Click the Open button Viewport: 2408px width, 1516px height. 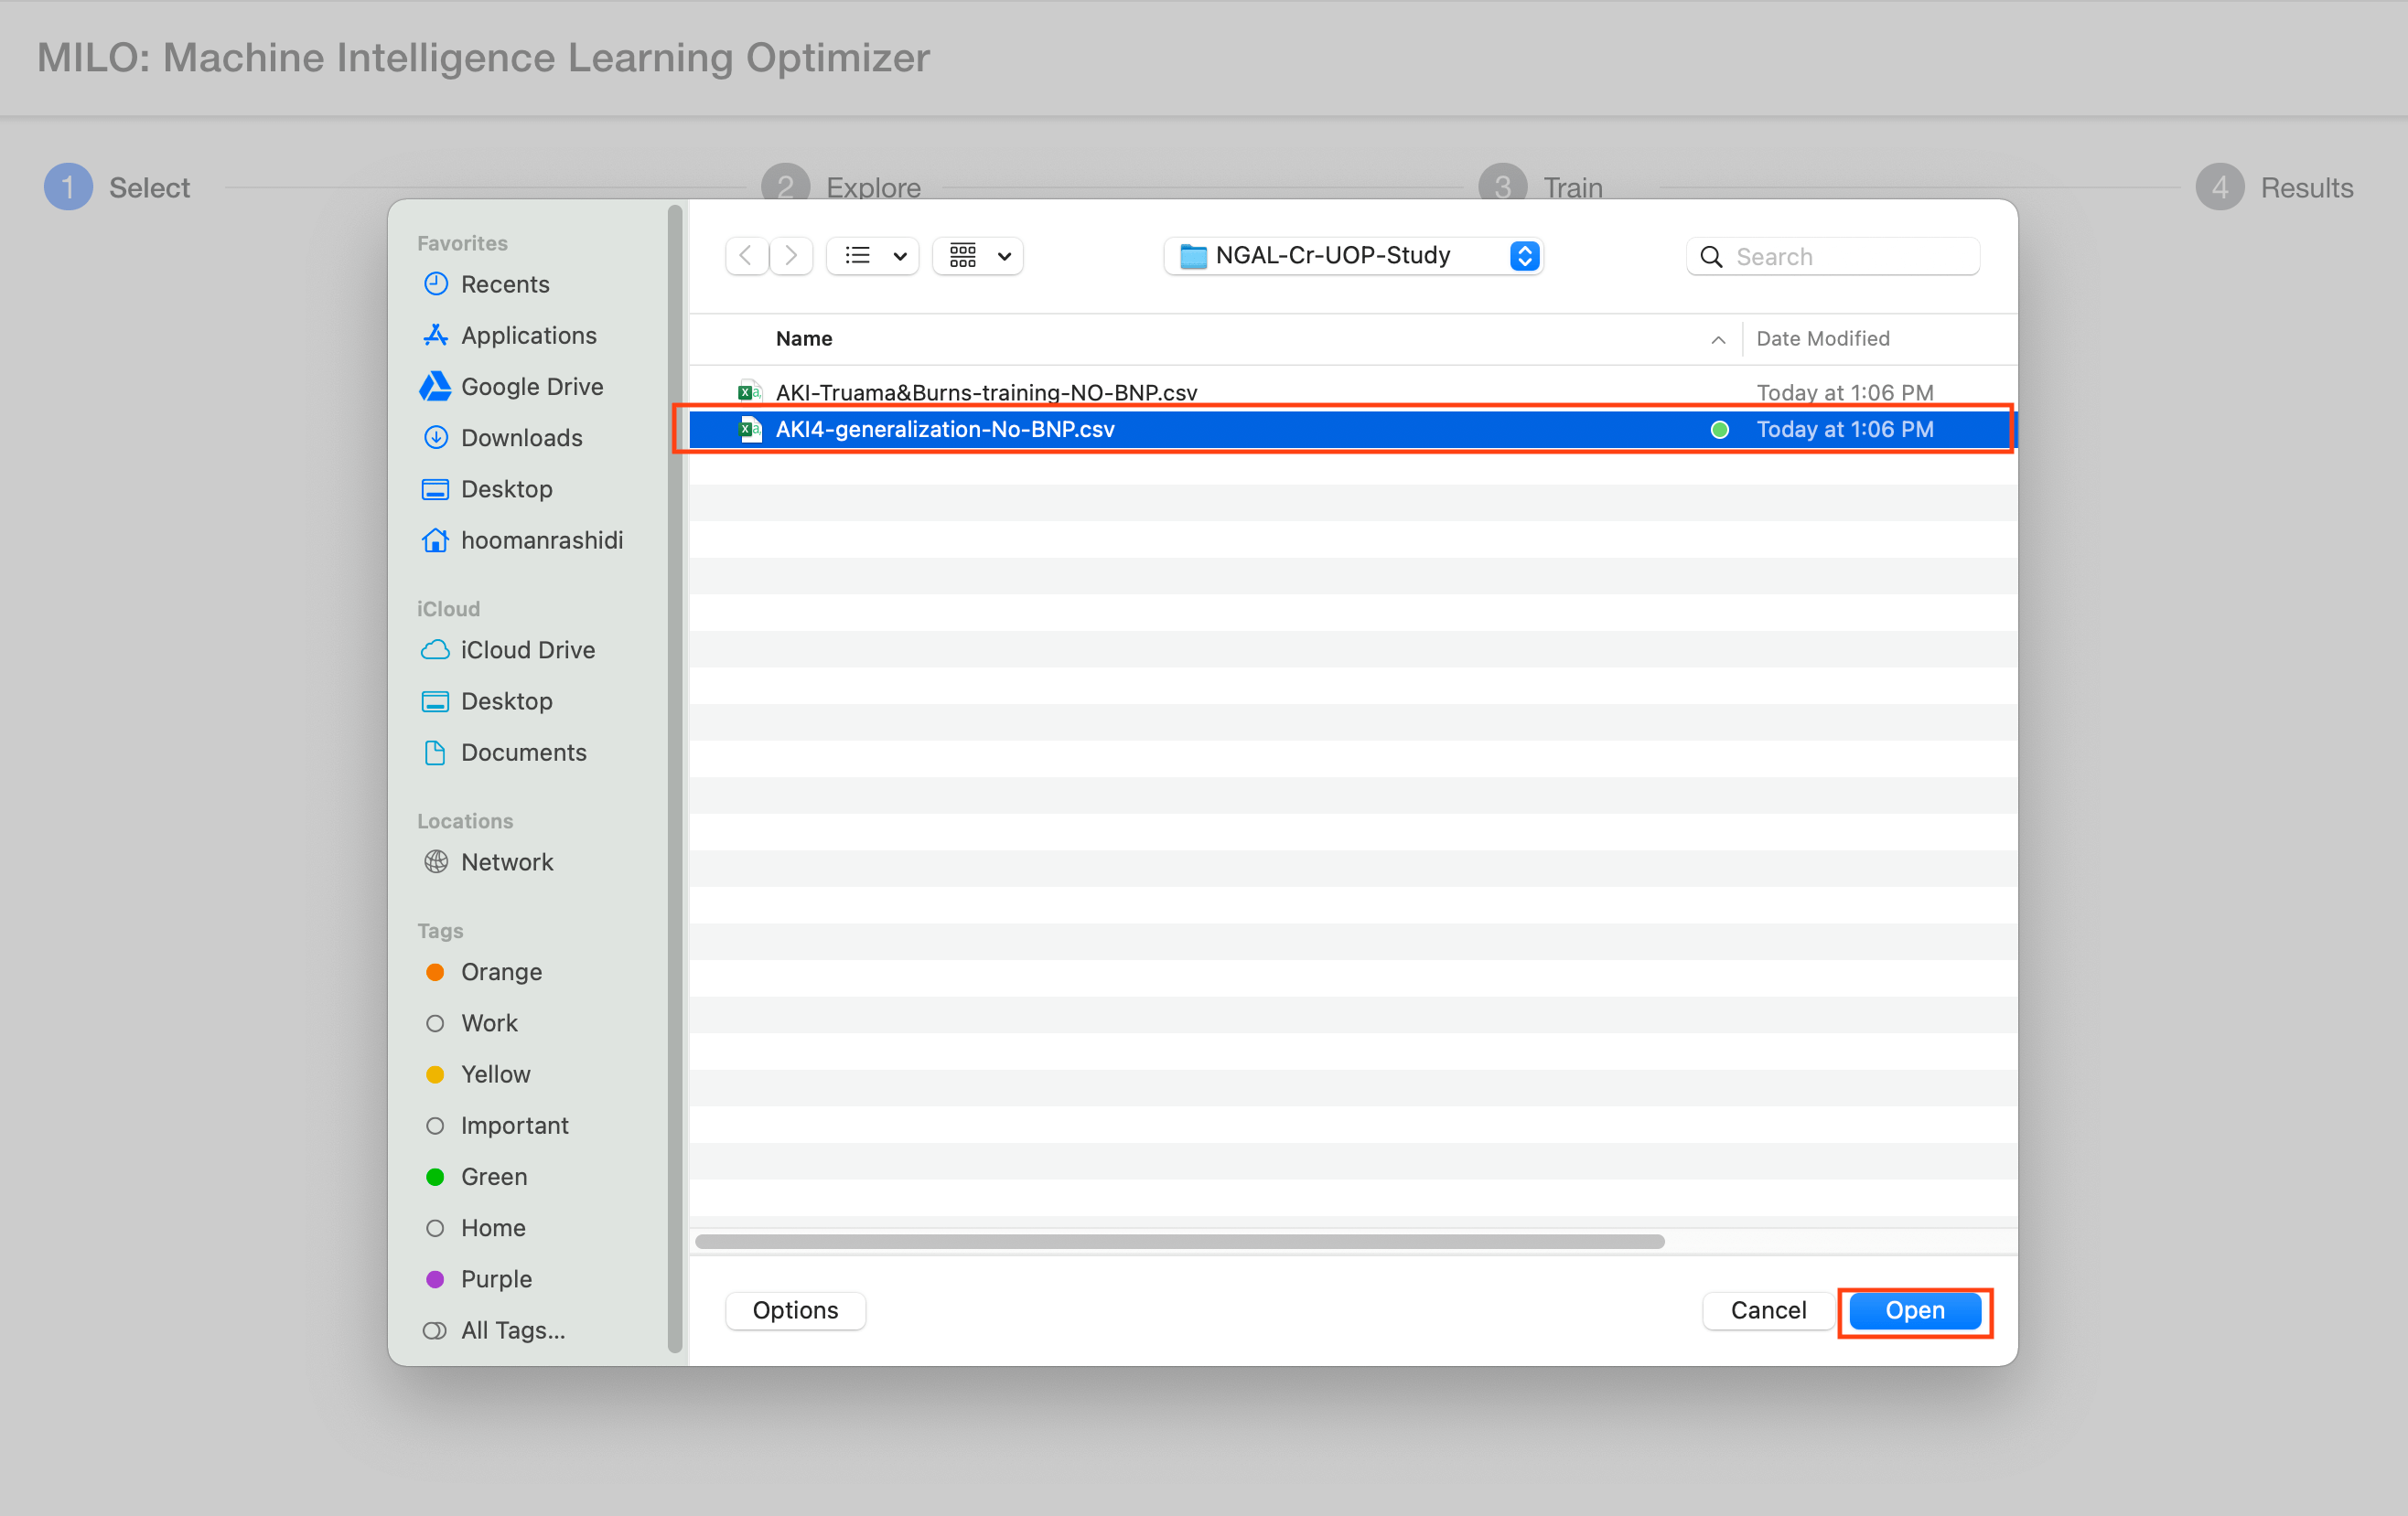1914,1310
